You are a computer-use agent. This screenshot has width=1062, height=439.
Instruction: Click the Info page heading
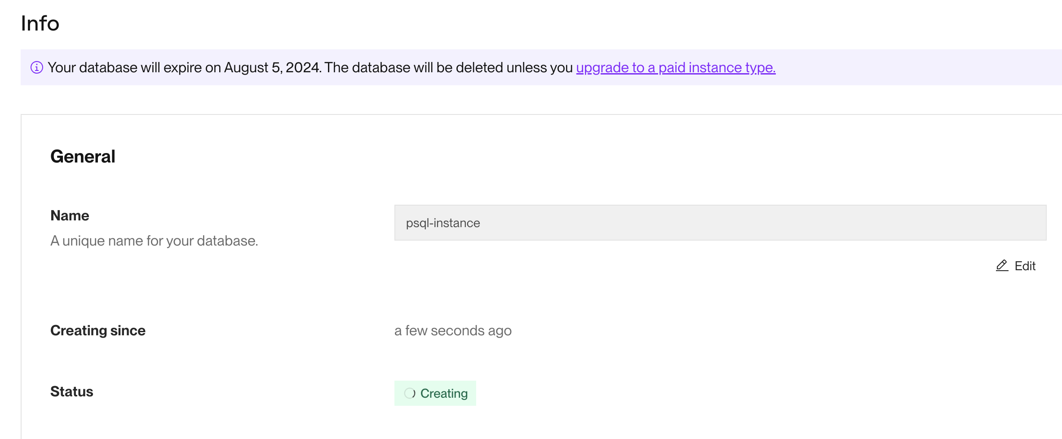(40, 23)
